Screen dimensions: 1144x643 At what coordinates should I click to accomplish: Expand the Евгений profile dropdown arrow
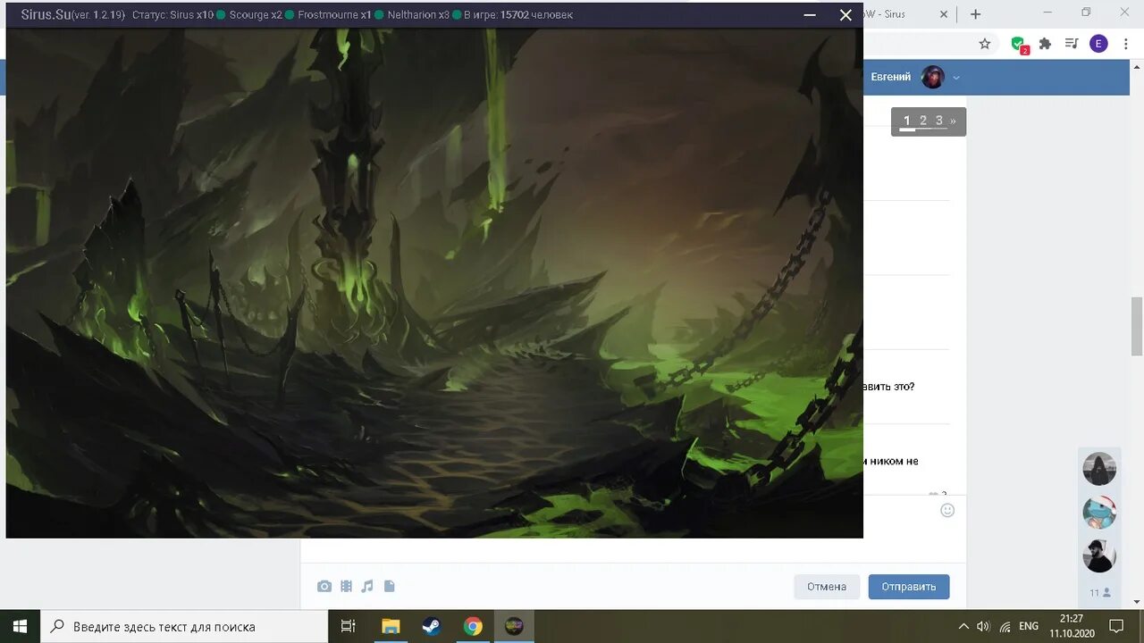[x=956, y=78]
